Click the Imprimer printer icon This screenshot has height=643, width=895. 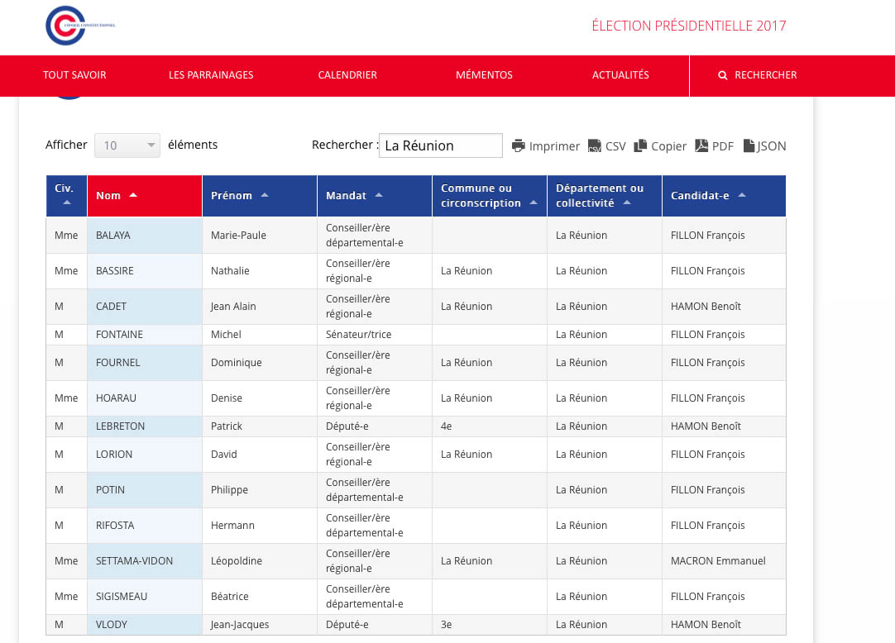coord(519,145)
